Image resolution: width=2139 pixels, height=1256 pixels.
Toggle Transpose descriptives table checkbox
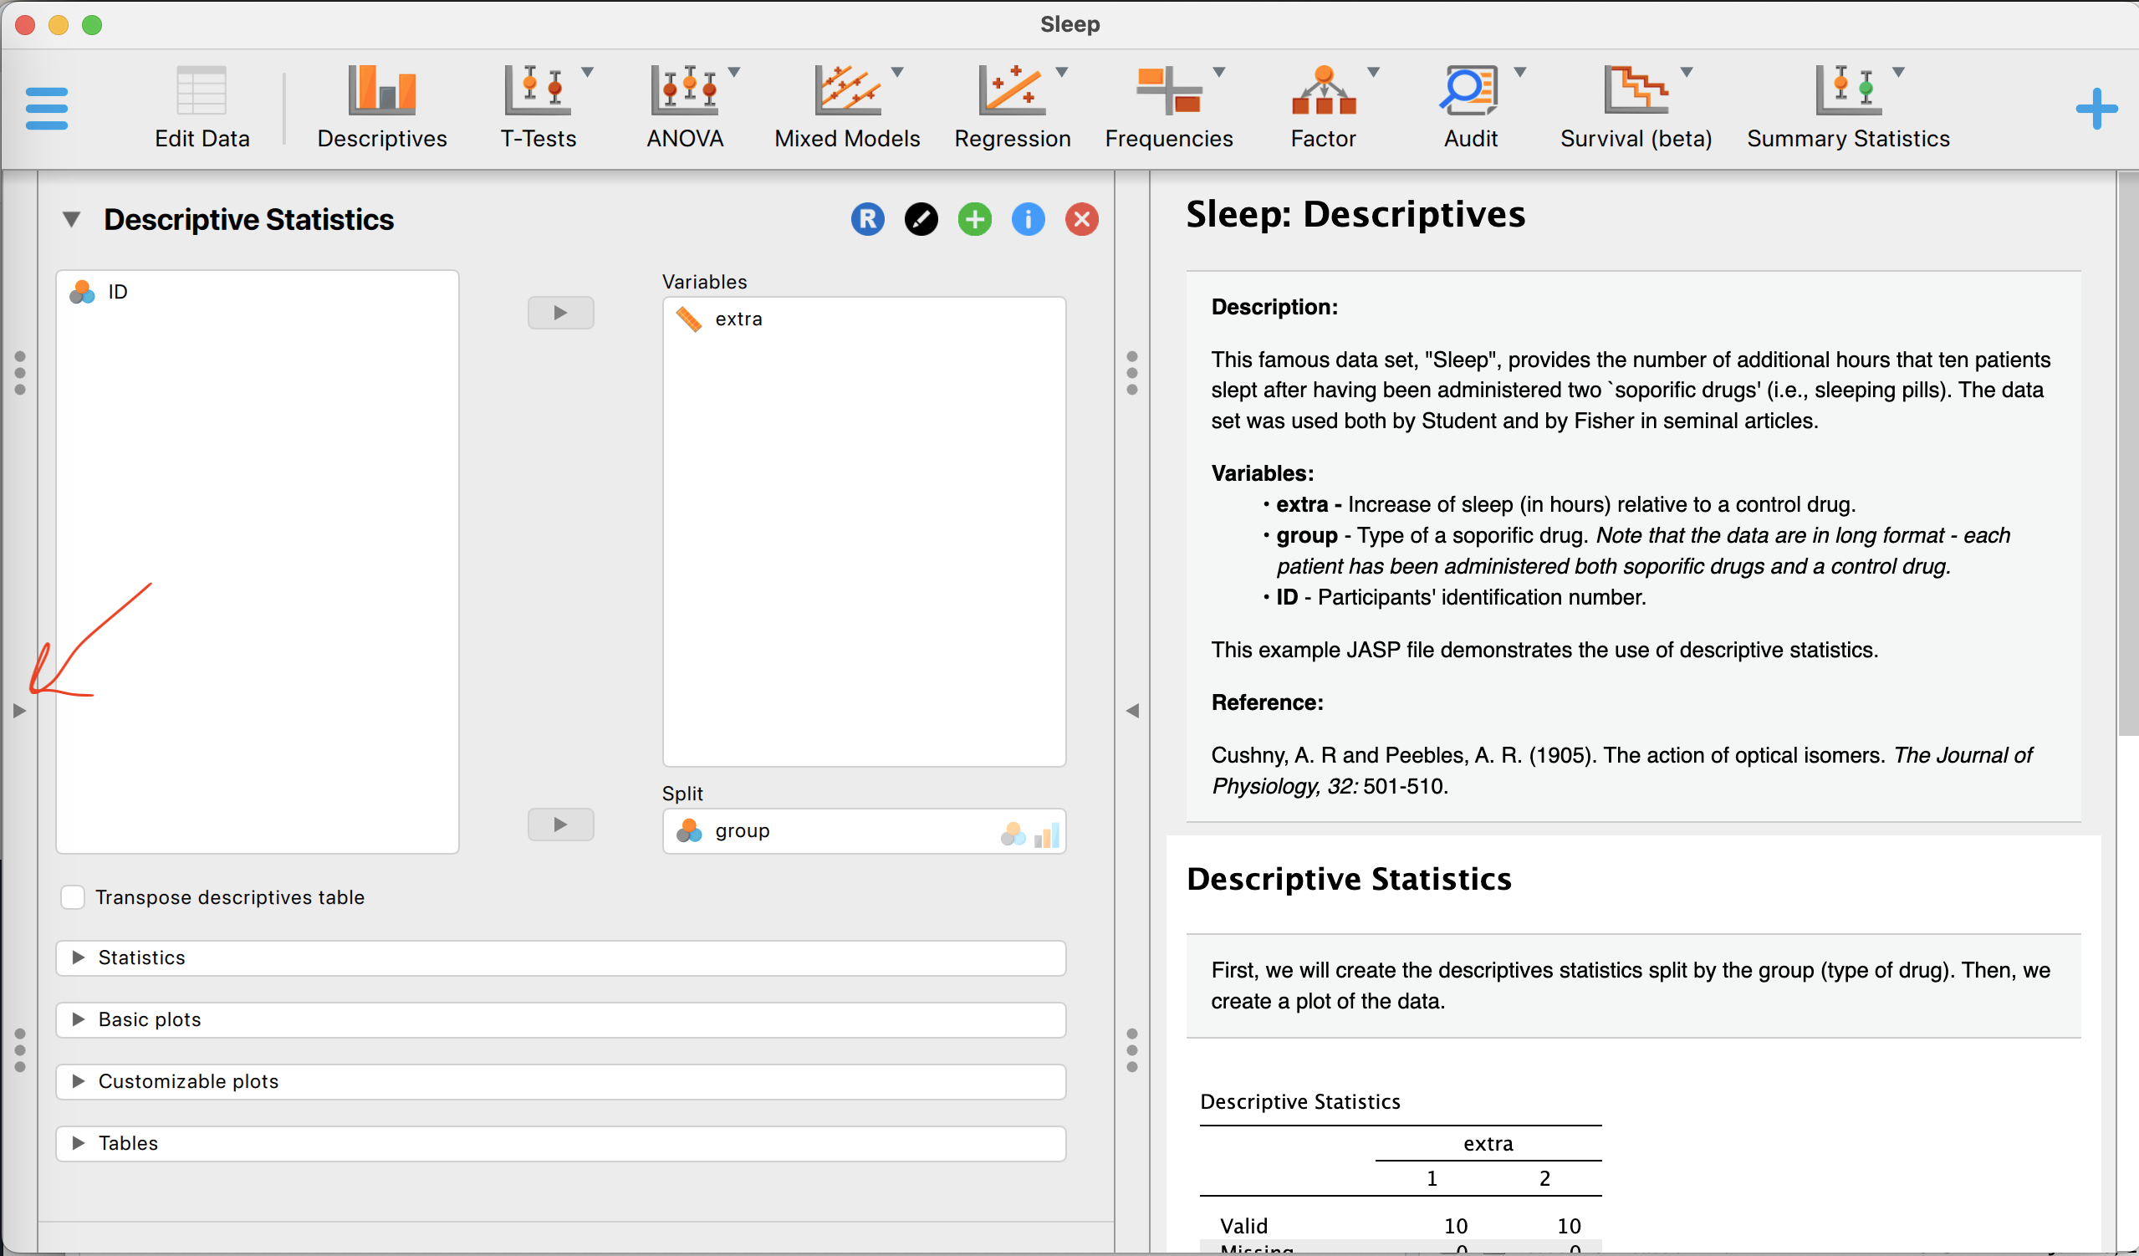[73, 897]
